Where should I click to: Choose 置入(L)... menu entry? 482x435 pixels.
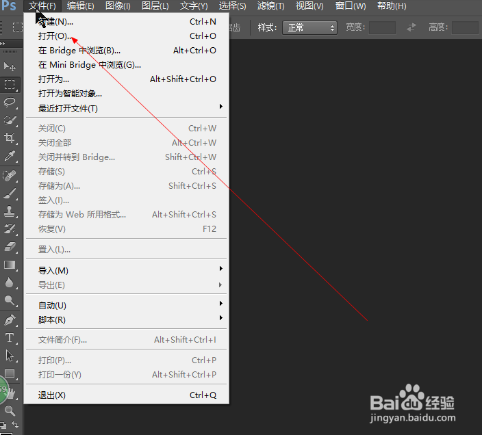pyautogui.click(x=127, y=250)
